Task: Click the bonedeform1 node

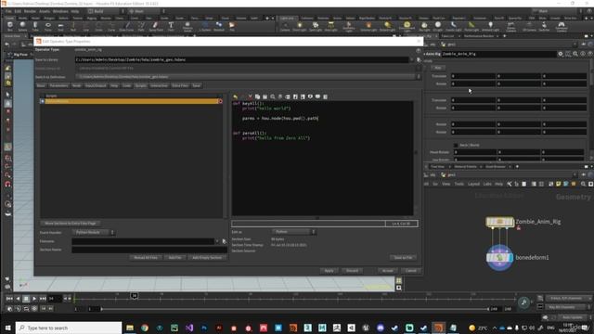Action: [x=499, y=258]
